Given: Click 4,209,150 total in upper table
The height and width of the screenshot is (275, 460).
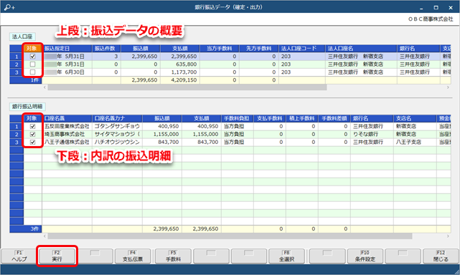Looking at the screenshot, I should pos(180,80).
